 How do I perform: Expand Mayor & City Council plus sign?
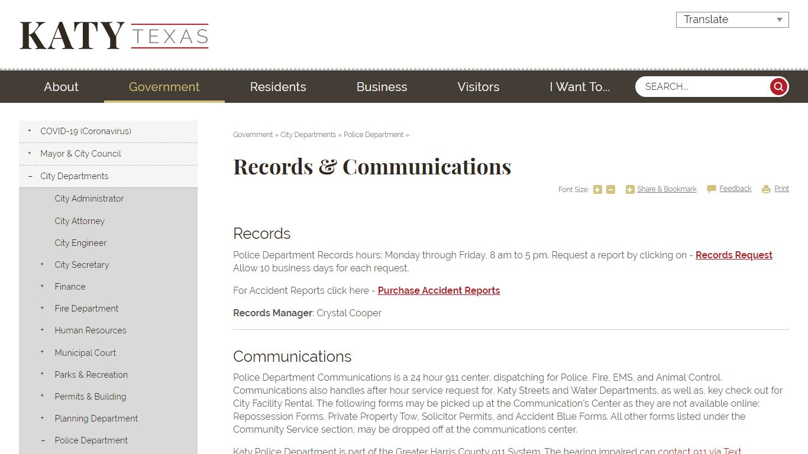point(30,153)
